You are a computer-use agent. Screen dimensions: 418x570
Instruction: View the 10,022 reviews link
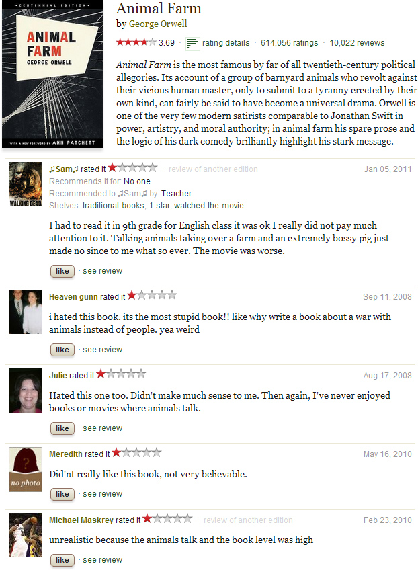[x=357, y=43]
